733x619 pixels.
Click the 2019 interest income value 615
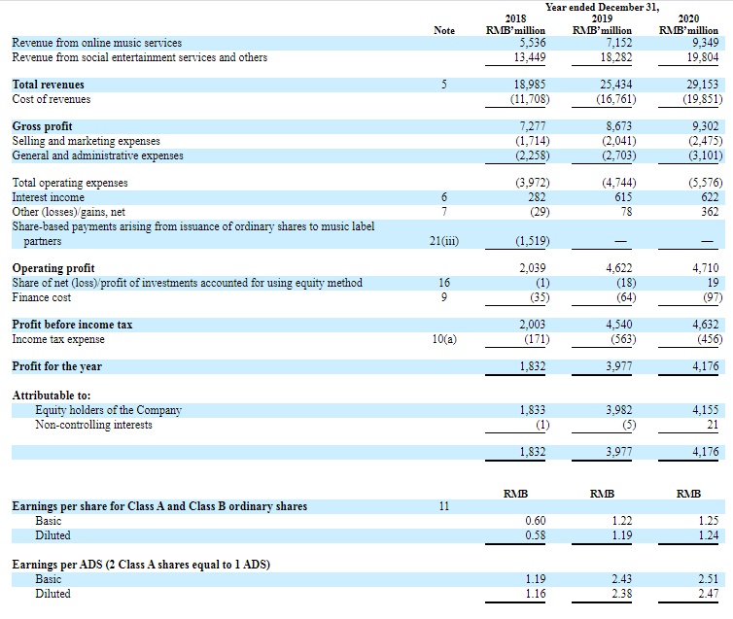click(x=623, y=197)
